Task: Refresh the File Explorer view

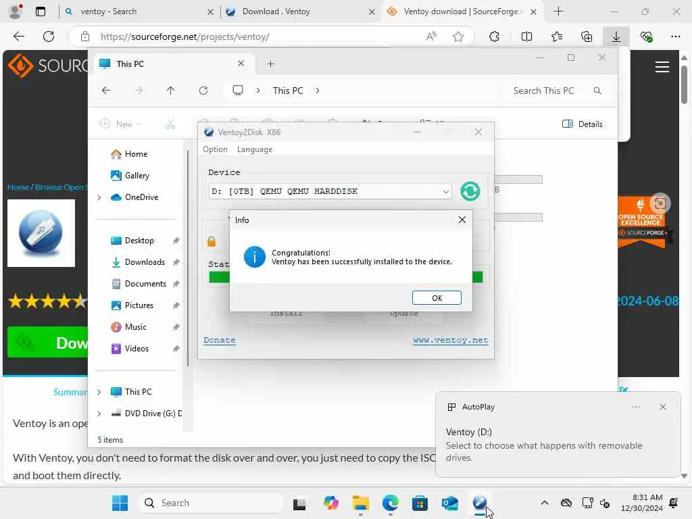Action: point(203,91)
